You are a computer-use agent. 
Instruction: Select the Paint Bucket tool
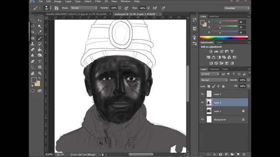coord(40,49)
